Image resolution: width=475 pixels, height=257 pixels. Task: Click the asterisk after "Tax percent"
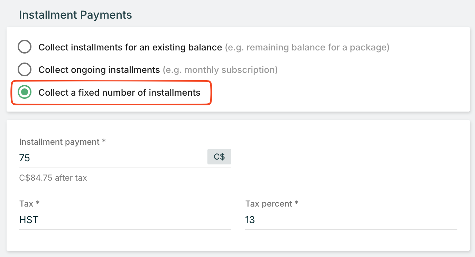(296, 203)
